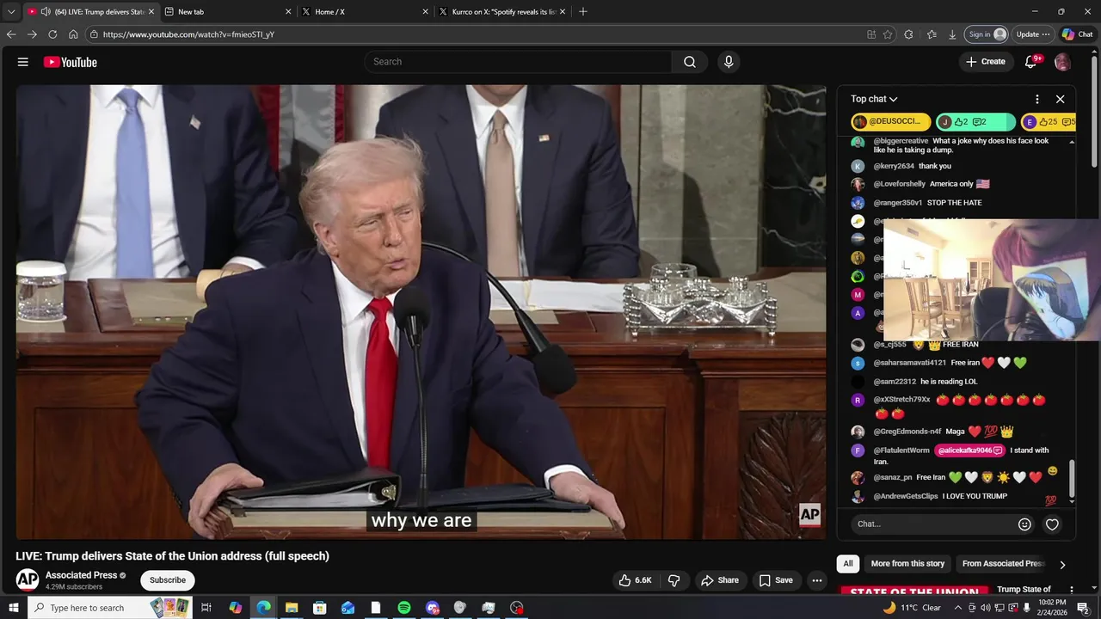The image size is (1101, 619).
Task: Click the search magnifier button
Action: click(x=690, y=62)
